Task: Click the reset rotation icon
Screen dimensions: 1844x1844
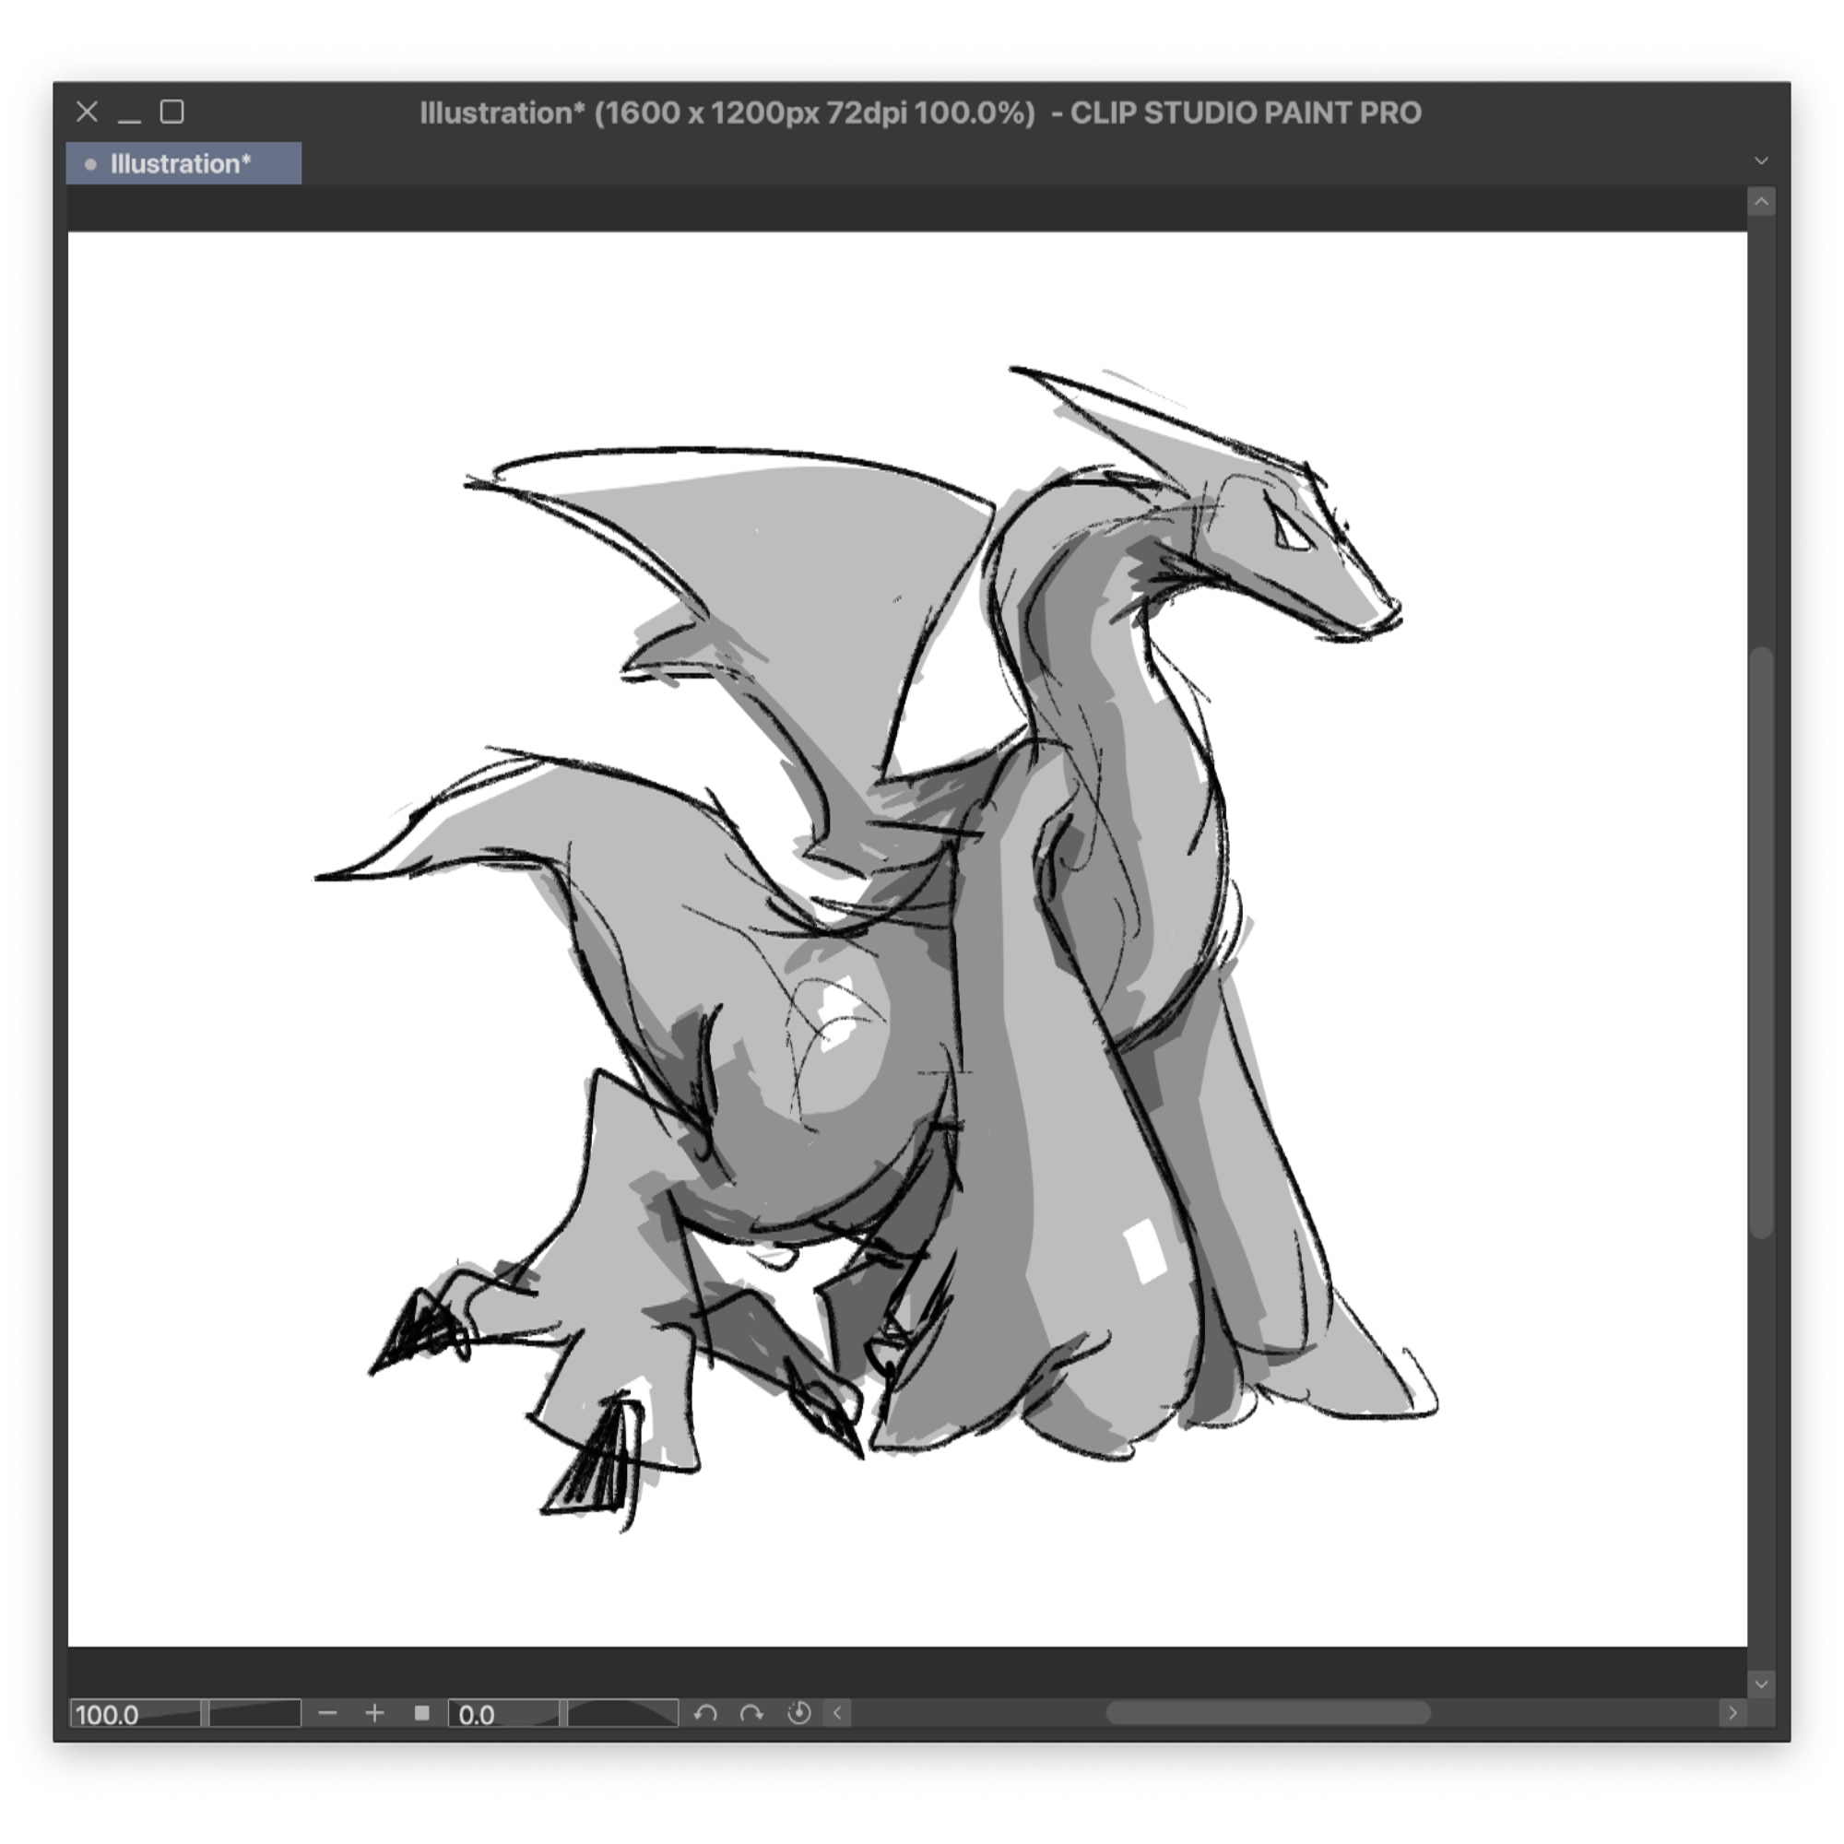Action: (x=798, y=1713)
